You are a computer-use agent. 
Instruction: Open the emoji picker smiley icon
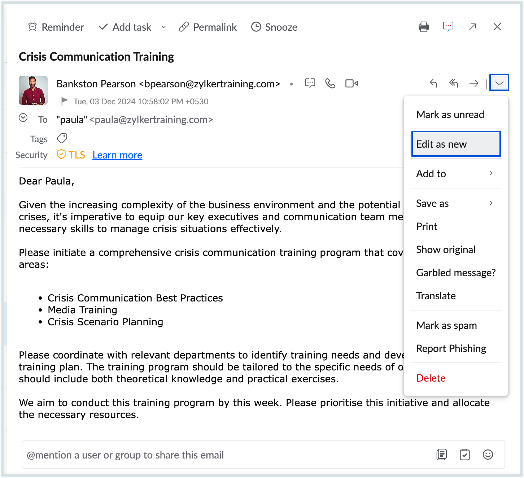(488, 455)
